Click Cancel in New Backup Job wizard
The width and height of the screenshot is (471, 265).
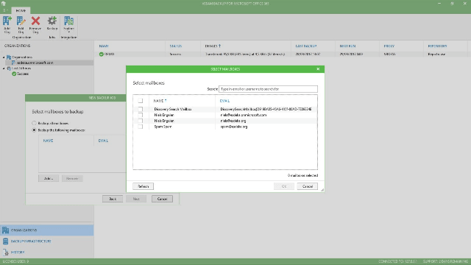click(162, 199)
